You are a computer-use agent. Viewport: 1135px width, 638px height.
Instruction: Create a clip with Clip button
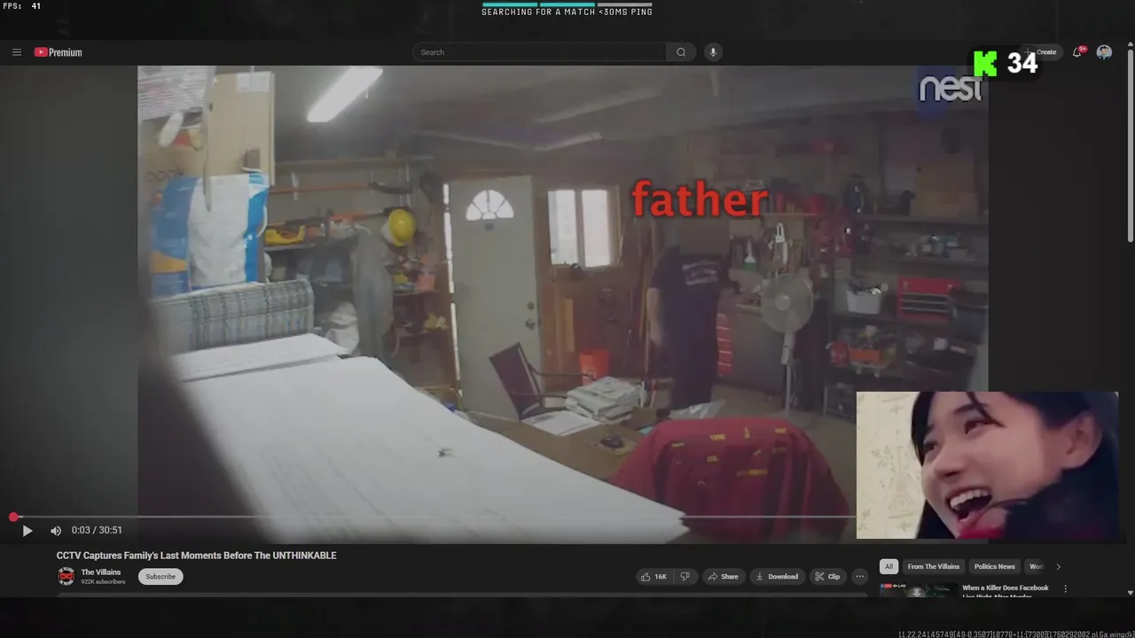(x=827, y=577)
